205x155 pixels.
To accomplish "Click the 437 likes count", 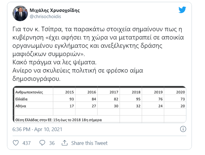I will click(27, 143).
